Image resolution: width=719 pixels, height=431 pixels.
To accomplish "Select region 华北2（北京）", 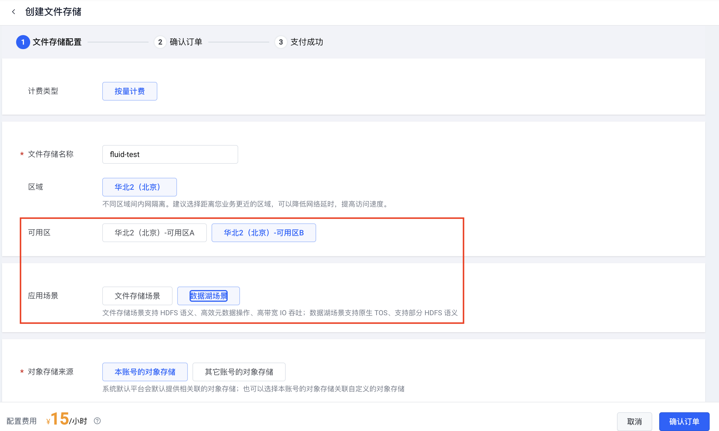I will [x=139, y=187].
